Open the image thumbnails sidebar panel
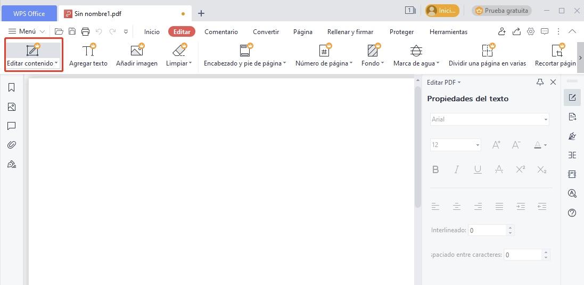The height and width of the screenshot is (285, 584). click(12, 107)
